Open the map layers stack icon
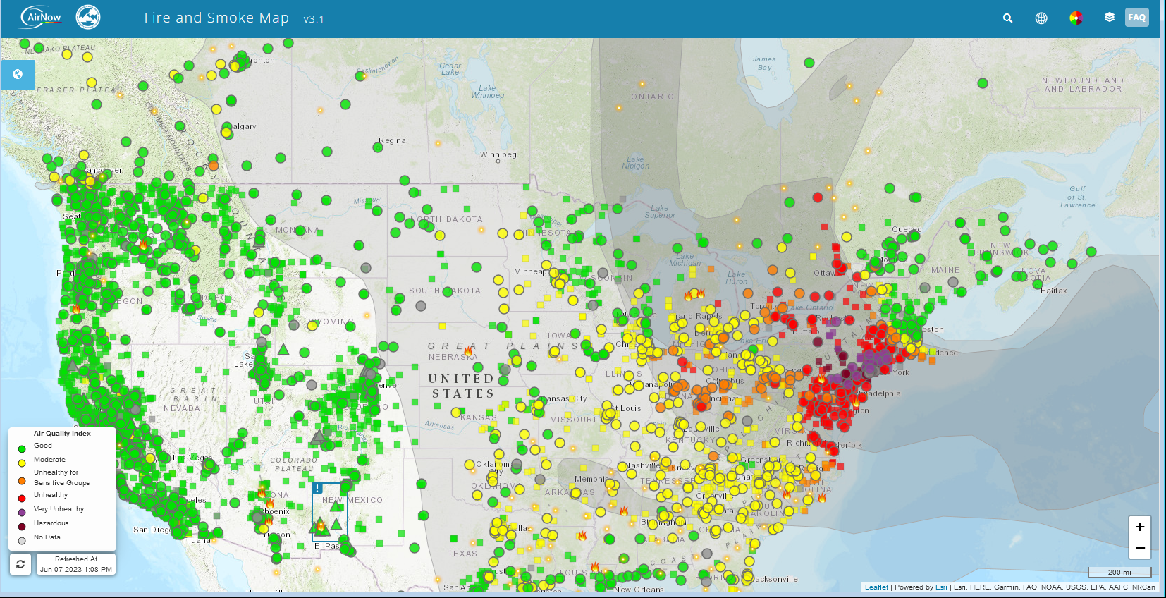This screenshot has height=598, width=1166. coord(1110,18)
